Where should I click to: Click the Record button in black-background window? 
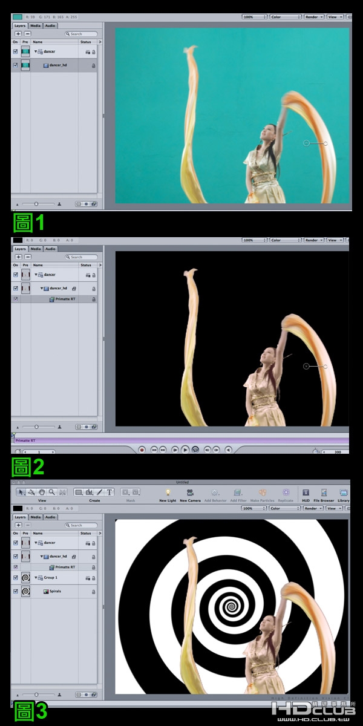coord(142,450)
